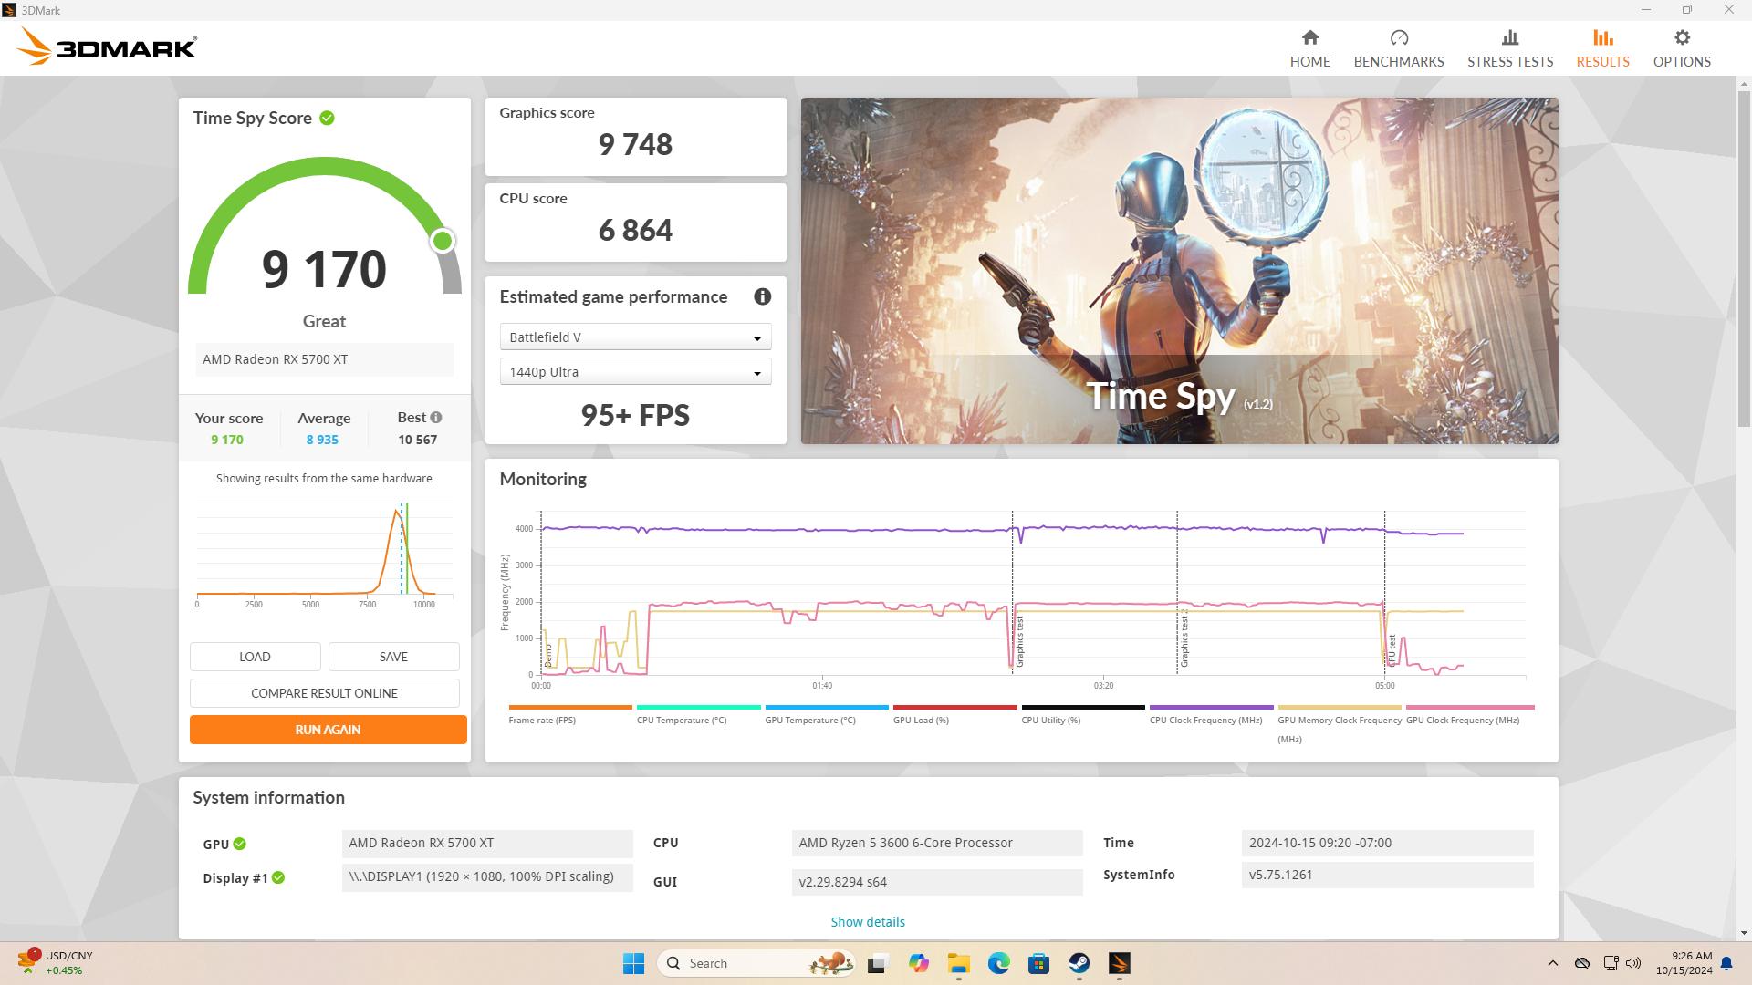Toggle GPU Clock Frequency legend swatch

pos(1470,707)
